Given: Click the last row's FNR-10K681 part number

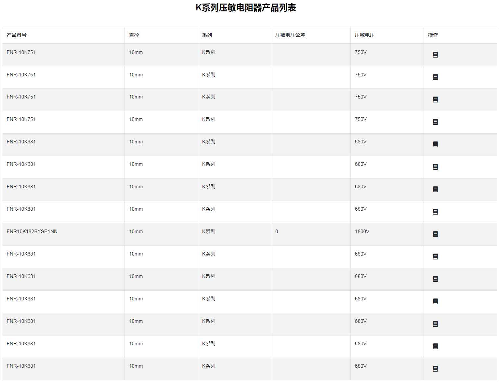Looking at the screenshot, I should click(x=21, y=366).
